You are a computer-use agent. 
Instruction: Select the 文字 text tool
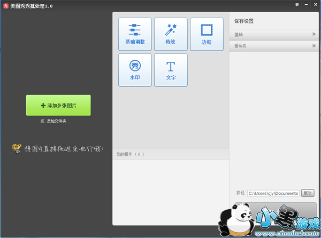pos(171,70)
